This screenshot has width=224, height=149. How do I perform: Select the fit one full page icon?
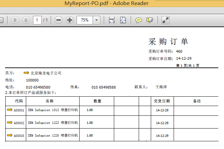[x=123, y=20]
